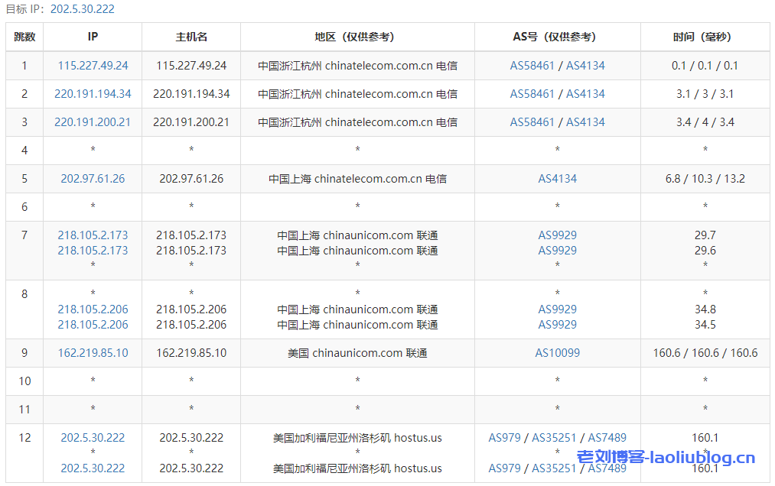Open AS979 link in hop 12

click(x=501, y=438)
